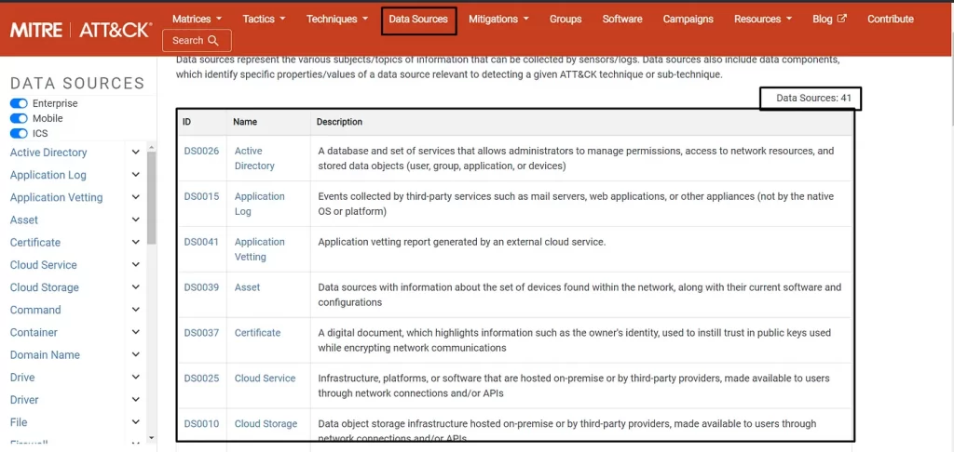The width and height of the screenshot is (954, 452).
Task: Expand Application Vetting chevron in sidebar
Action: 136,197
